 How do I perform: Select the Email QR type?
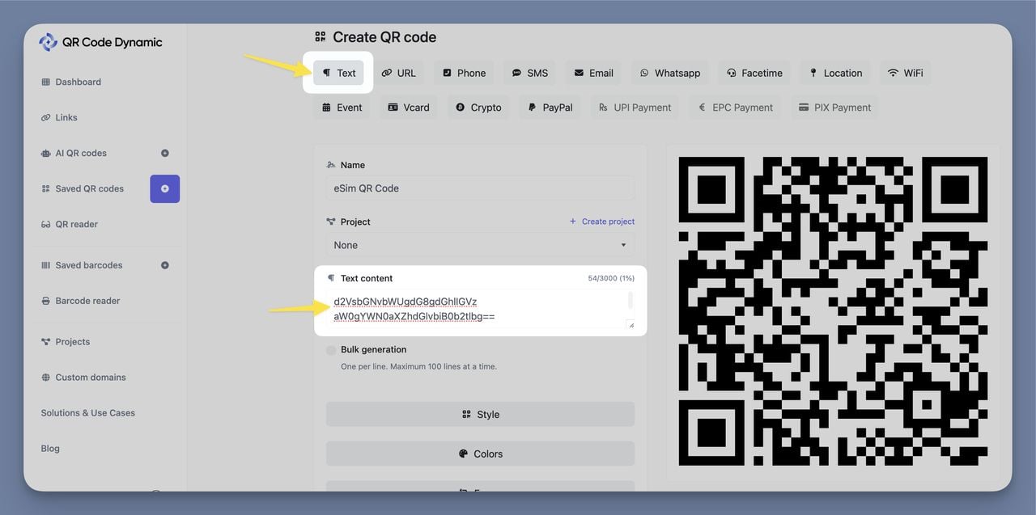click(x=593, y=73)
